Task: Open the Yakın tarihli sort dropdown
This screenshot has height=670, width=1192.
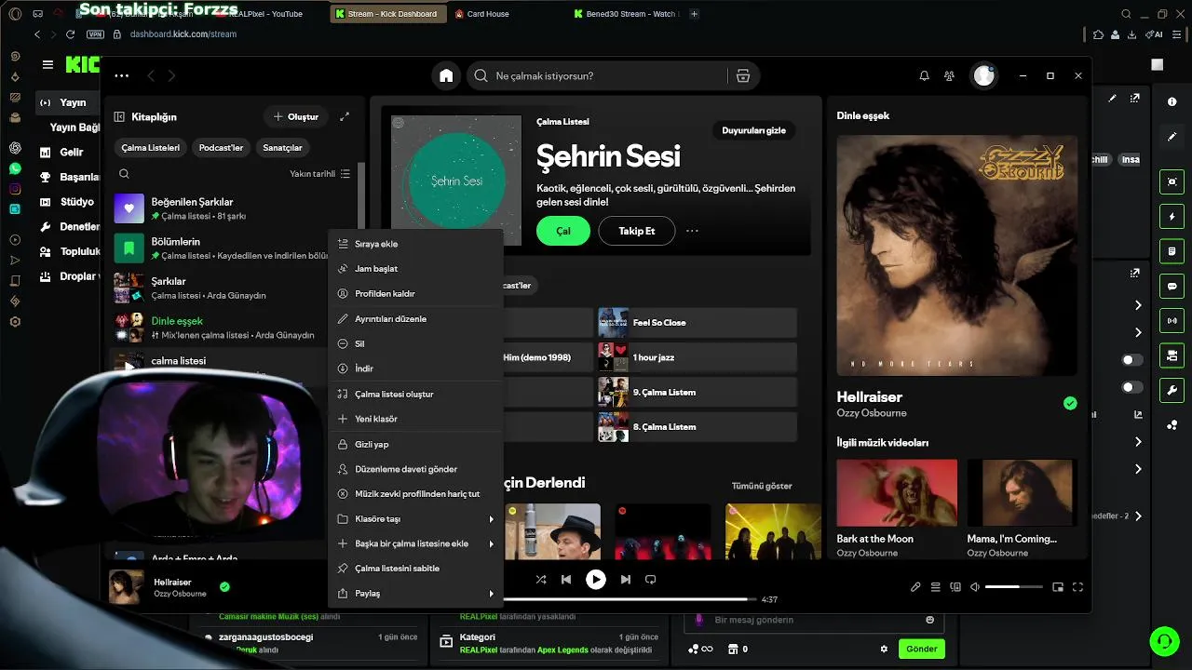Action: (x=319, y=174)
